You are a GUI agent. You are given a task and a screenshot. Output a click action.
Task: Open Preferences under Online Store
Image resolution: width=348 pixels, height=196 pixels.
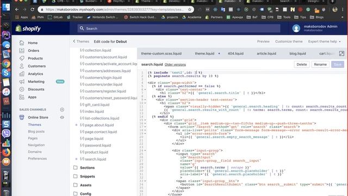click(38, 158)
